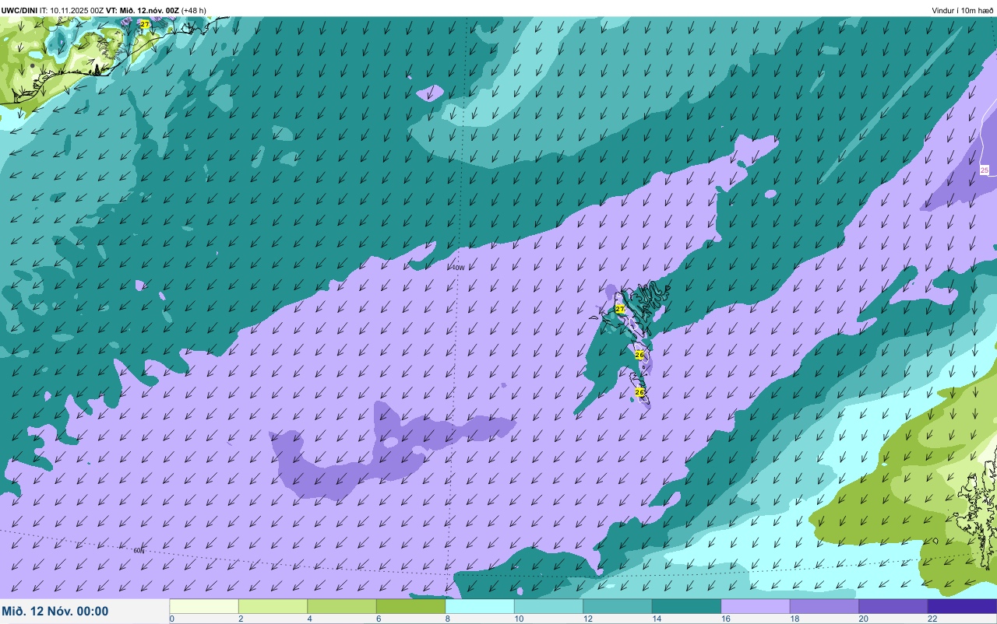Select the light green 2–4 legend swatch
The image size is (997, 624).
273,606
